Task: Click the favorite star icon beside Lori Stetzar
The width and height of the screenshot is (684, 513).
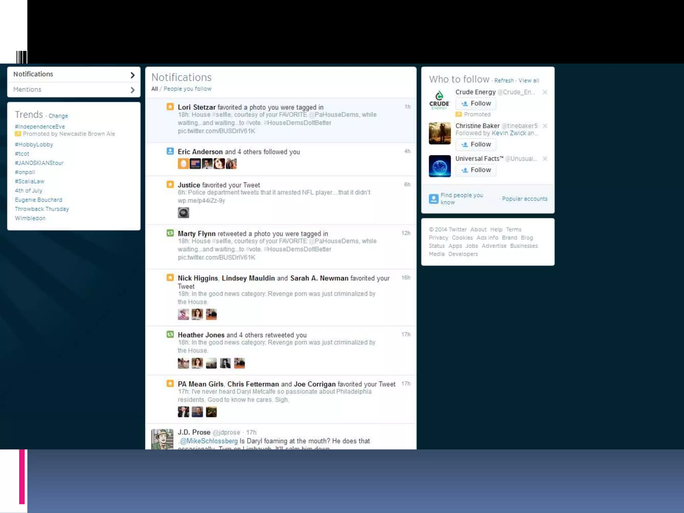Action: (x=170, y=107)
